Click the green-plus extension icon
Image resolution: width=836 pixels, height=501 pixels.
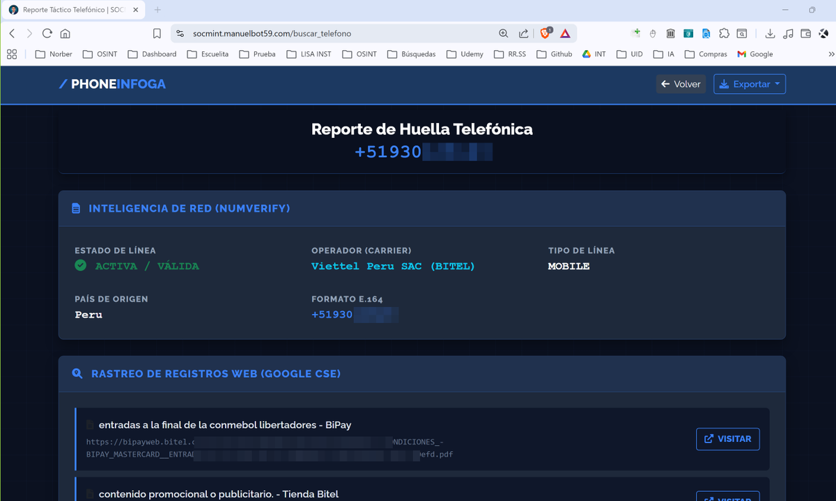[635, 33]
